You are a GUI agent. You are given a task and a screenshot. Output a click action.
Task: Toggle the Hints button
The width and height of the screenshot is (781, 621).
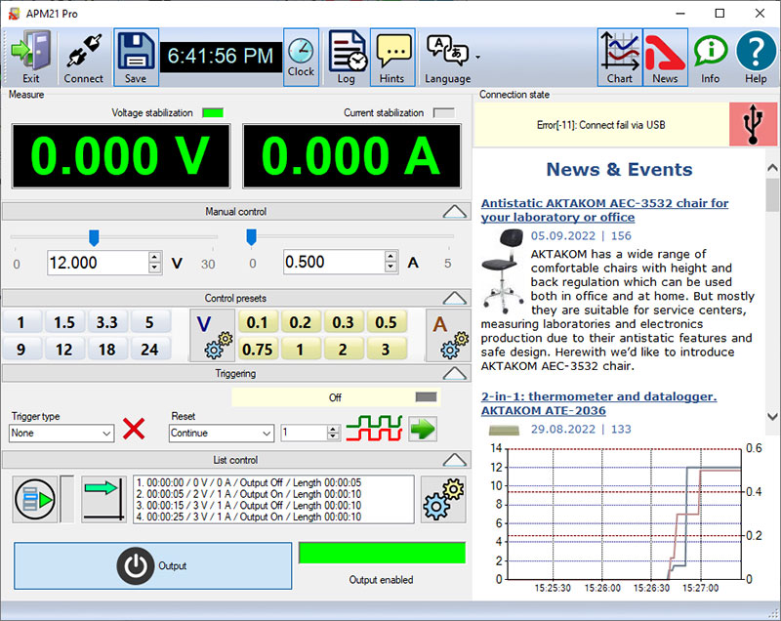pyautogui.click(x=392, y=57)
